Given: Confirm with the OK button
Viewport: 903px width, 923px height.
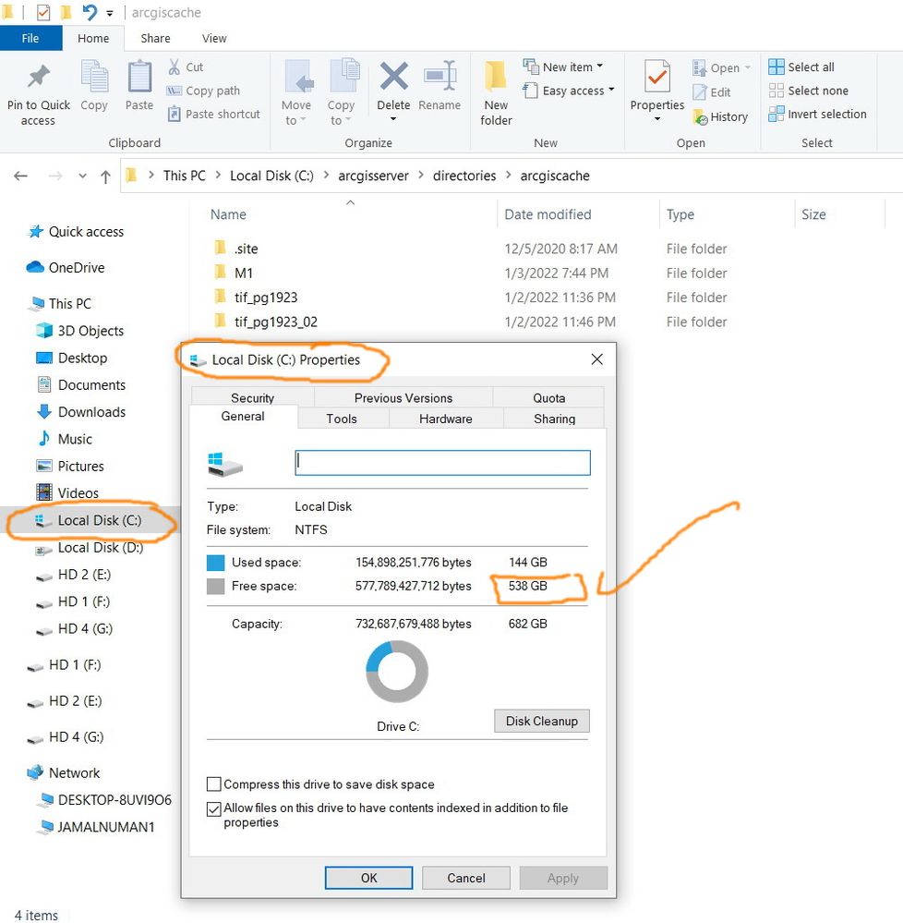Looking at the screenshot, I should pos(368,878).
